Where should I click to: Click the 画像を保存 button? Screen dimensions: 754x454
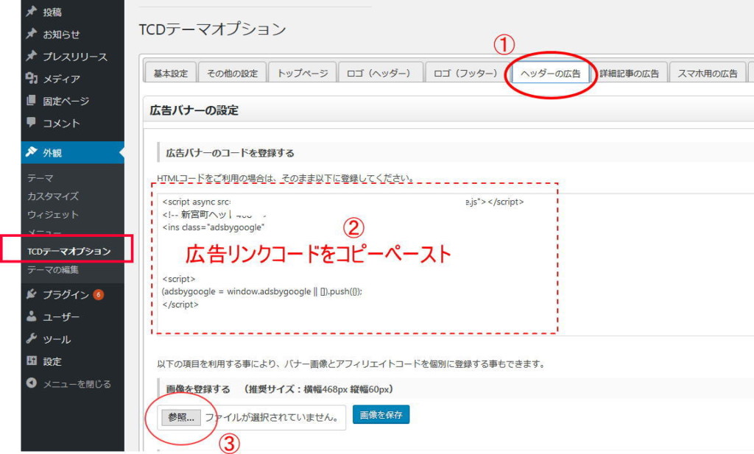click(x=381, y=414)
